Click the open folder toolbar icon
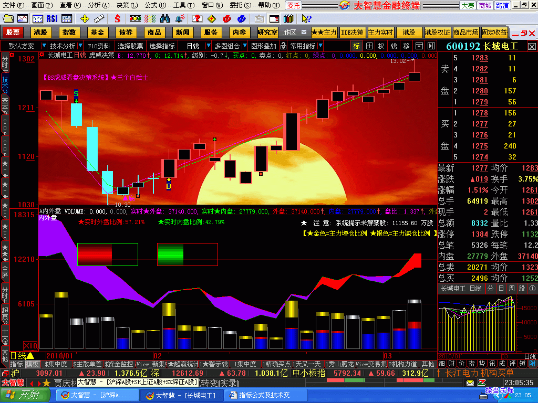The height and width of the screenshot is (403, 538). [8, 18]
